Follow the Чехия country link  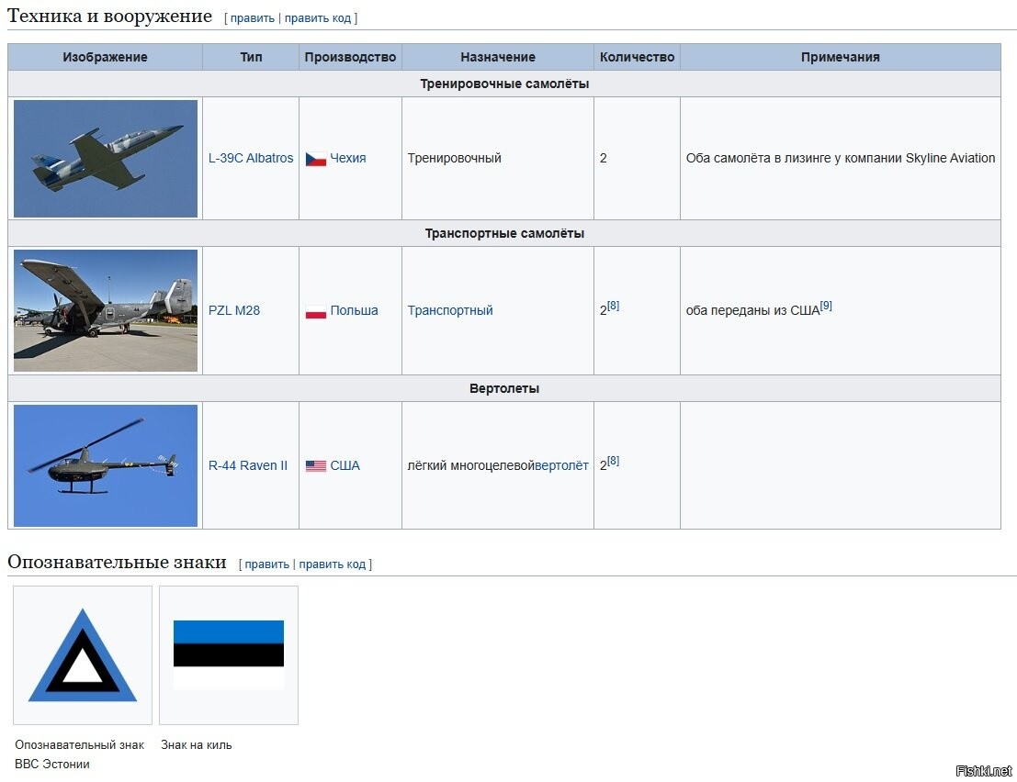(348, 158)
